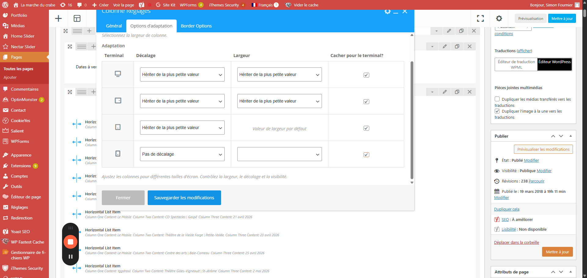The height and width of the screenshot is (278, 587).
Task: Open the Yoast SEO toolbar icon
Action: 142,5
